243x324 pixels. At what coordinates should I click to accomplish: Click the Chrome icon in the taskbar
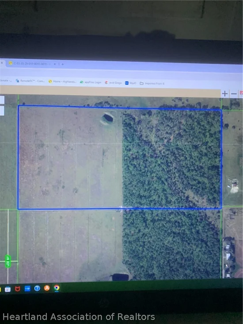[x=57, y=288]
